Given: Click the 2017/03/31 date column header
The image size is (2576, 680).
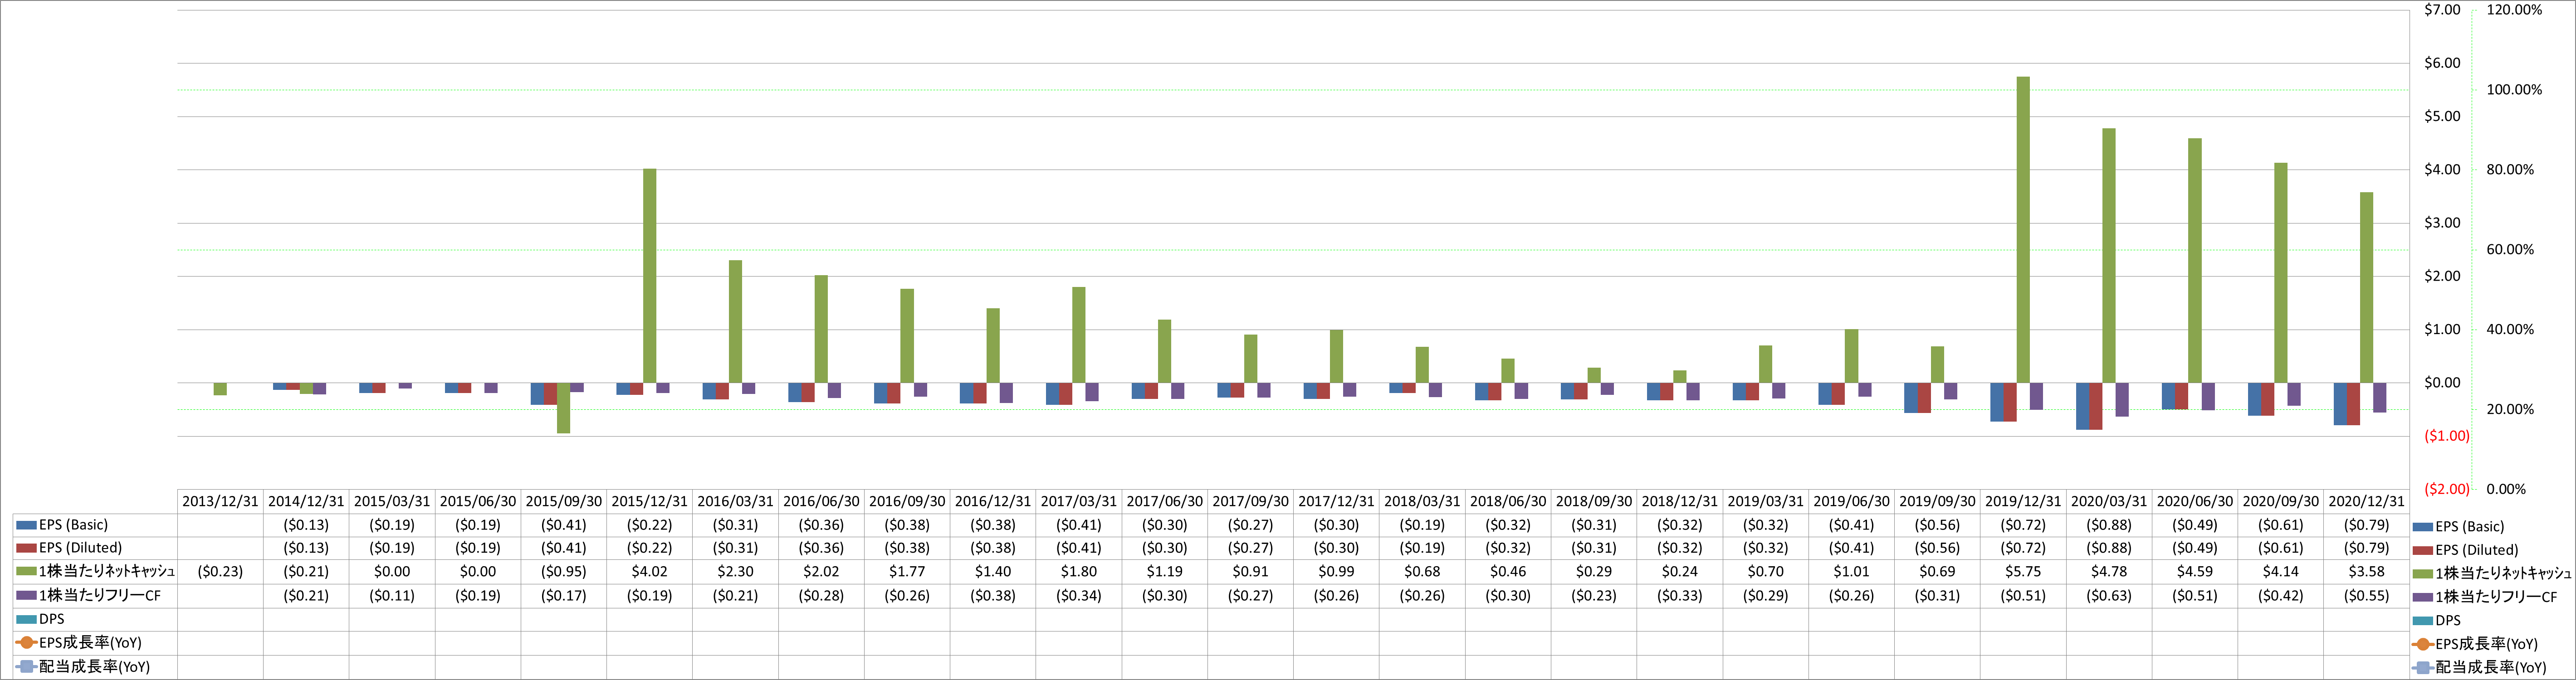Looking at the screenshot, I should coord(1079,501).
